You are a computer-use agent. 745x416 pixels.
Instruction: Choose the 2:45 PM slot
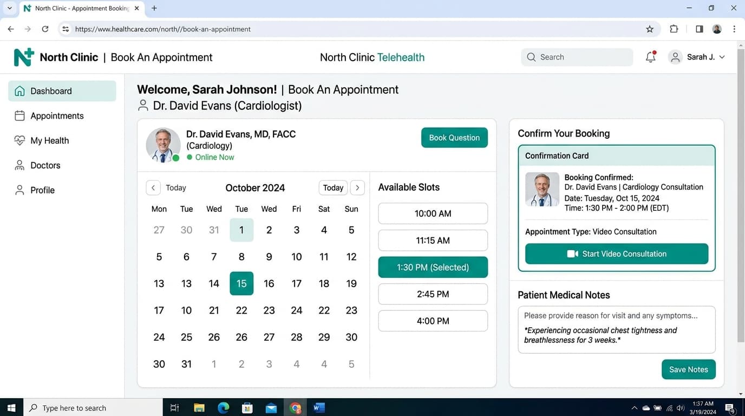coord(433,294)
